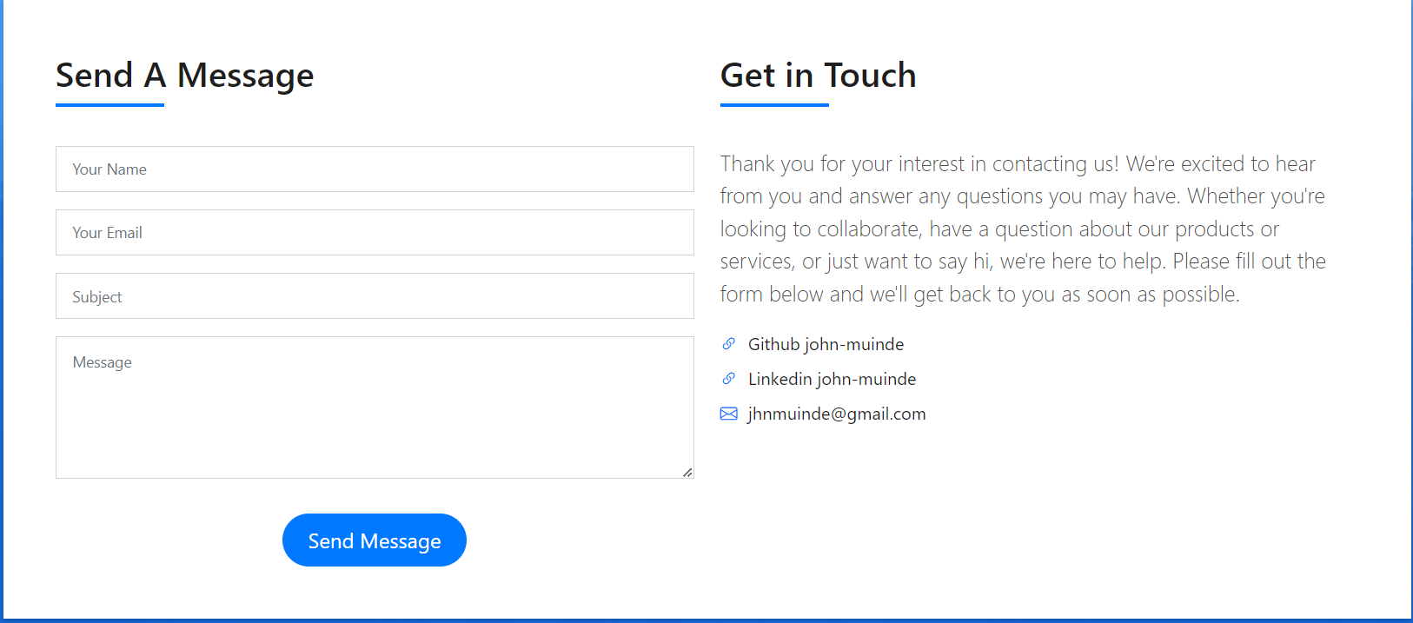The width and height of the screenshot is (1413, 623).
Task: Open the Linkedin john-muinde link
Action: (x=832, y=379)
